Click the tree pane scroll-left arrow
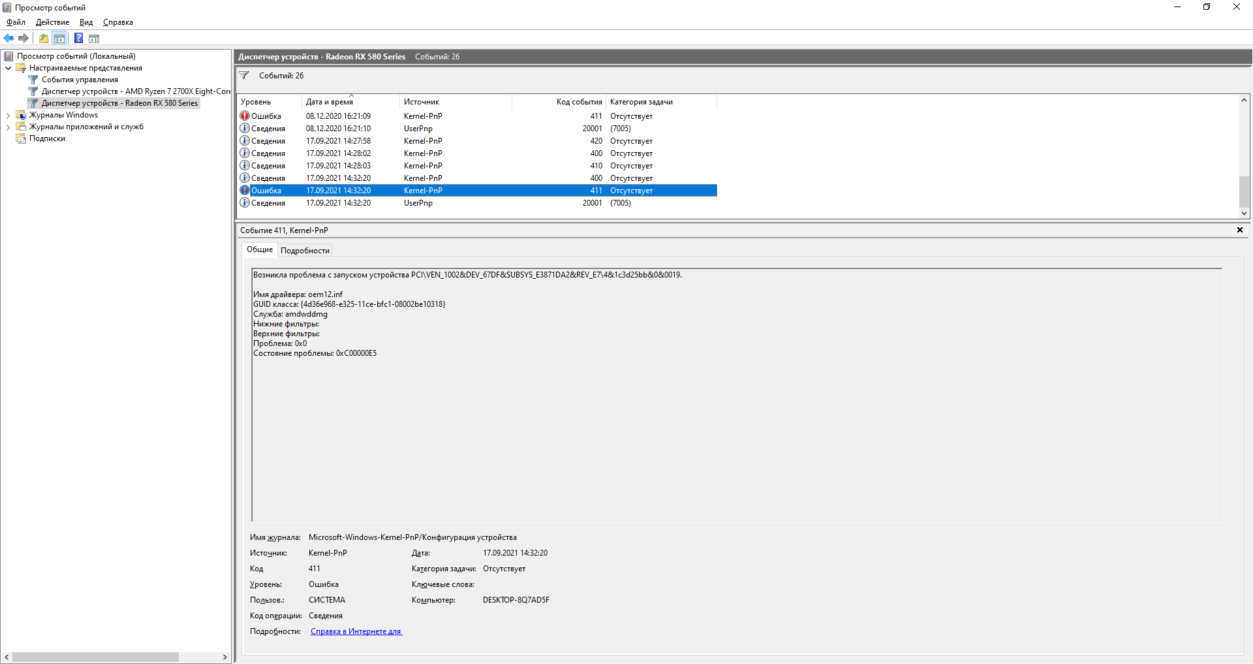The height and width of the screenshot is (664, 1253). 7,657
